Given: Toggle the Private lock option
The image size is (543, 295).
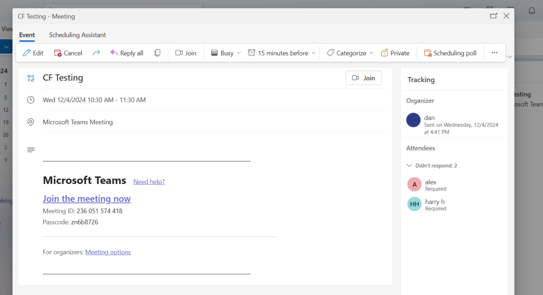Looking at the screenshot, I should coord(395,53).
